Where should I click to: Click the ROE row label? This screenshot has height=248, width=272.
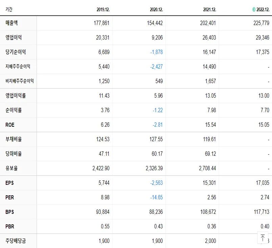(x=10, y=125)
